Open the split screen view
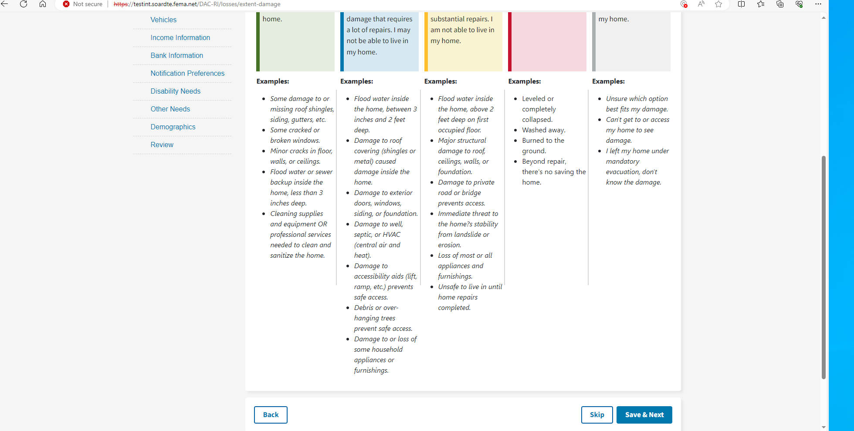 741,4
